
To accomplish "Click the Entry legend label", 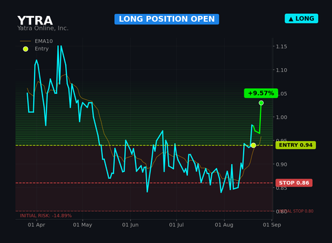I will [x=42, y=48].
